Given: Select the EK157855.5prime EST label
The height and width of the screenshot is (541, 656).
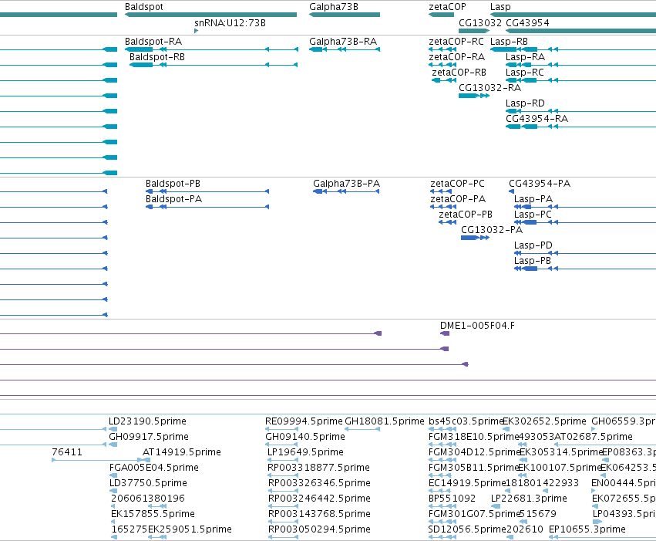Looking at the screenshot, I should (x=153, y=514).
